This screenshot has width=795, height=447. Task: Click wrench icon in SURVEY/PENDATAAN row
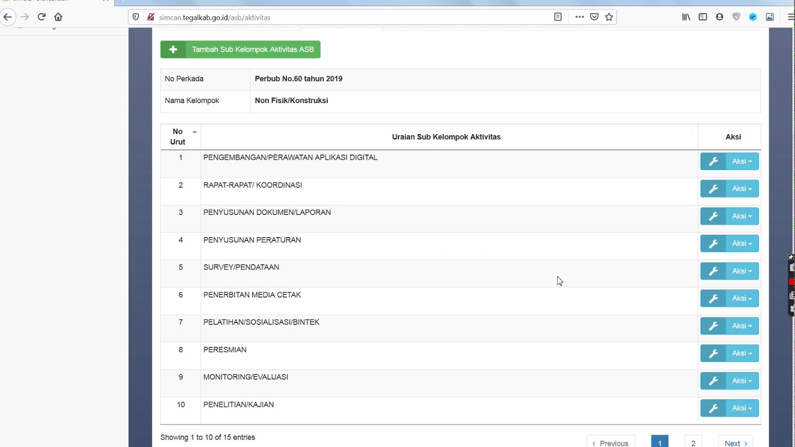[x=713, y=271]
